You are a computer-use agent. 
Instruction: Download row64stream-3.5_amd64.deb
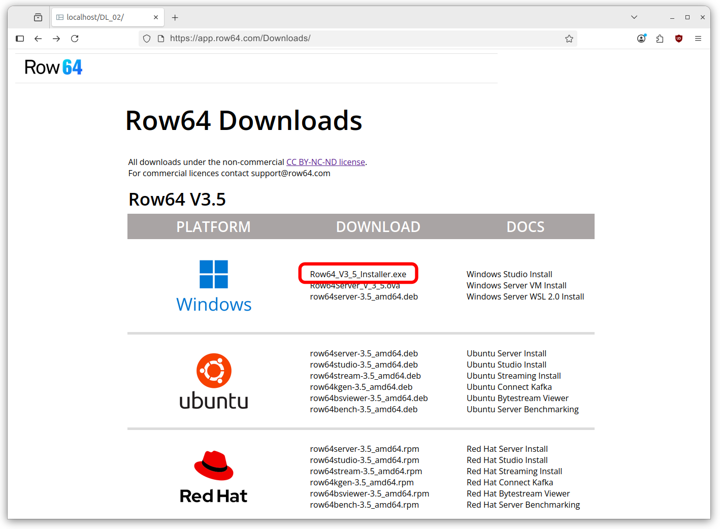(x=366, y=376)
